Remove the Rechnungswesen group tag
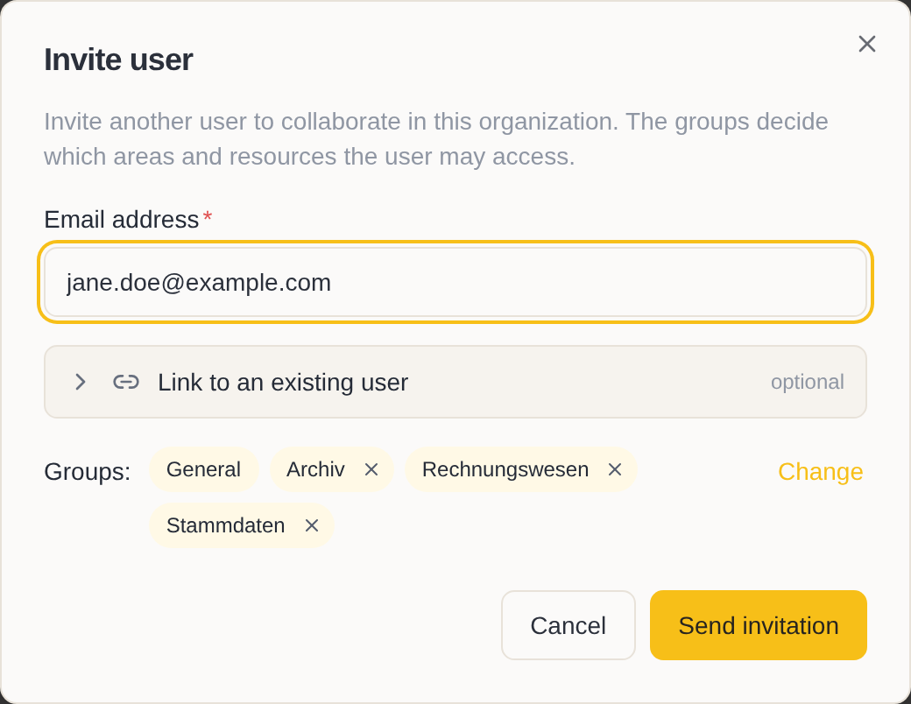 pyautogui.click(x=615, y=469)
